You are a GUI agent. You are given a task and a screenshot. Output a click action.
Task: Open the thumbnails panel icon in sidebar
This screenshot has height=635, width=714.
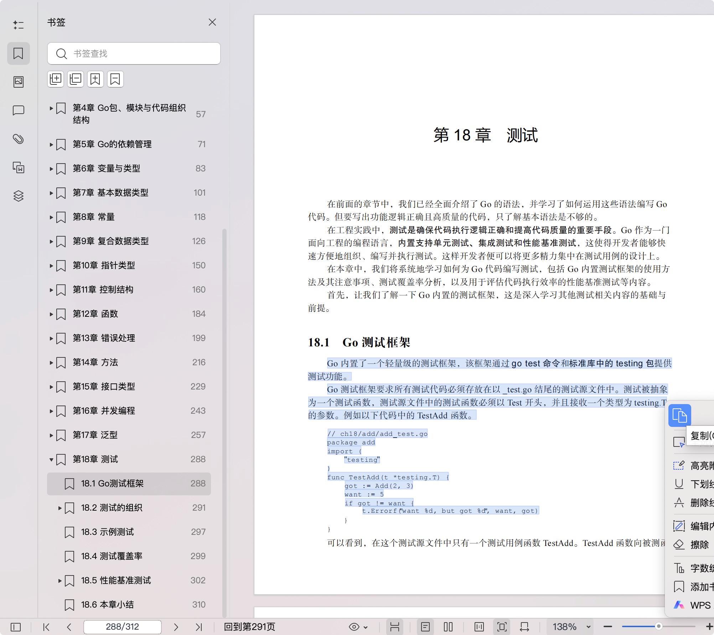19,82
